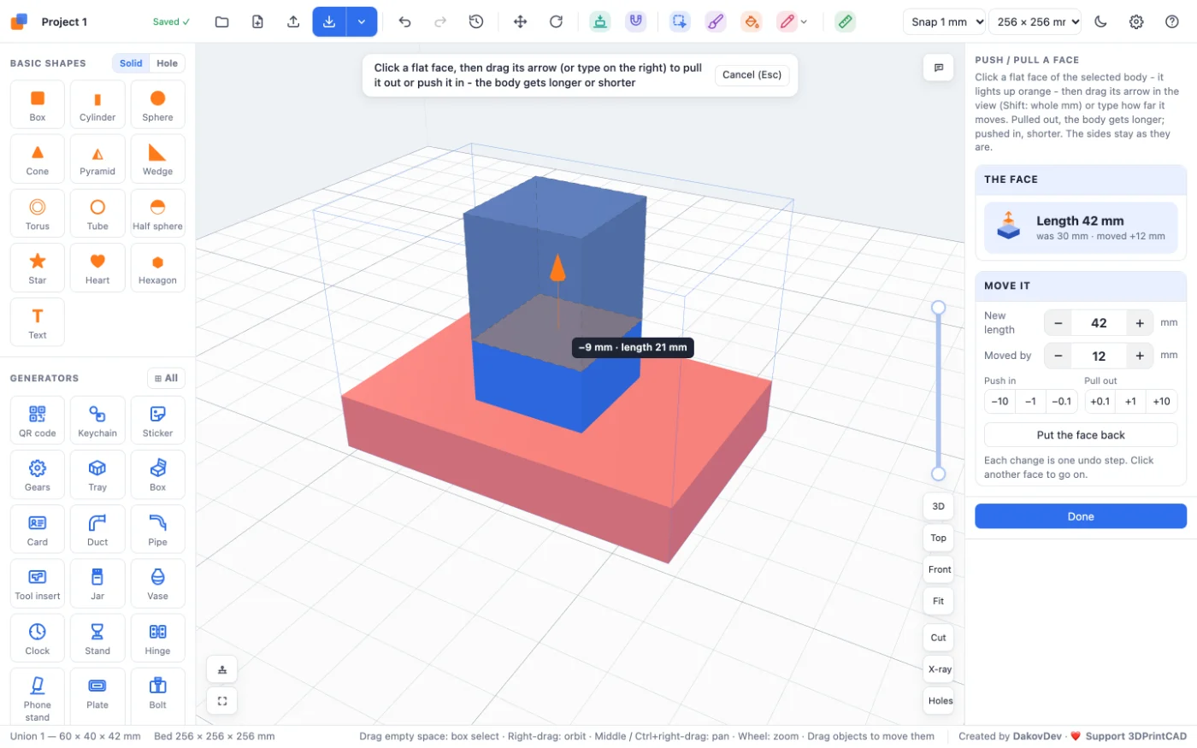Toggle the magnet snapping icon
Viewport: 1197px width, 748px height.
coord(635,21)
